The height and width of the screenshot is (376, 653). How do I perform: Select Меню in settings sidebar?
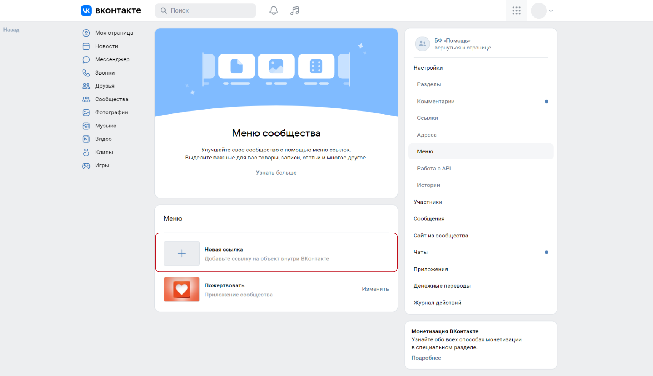click(x=481, y=151)
